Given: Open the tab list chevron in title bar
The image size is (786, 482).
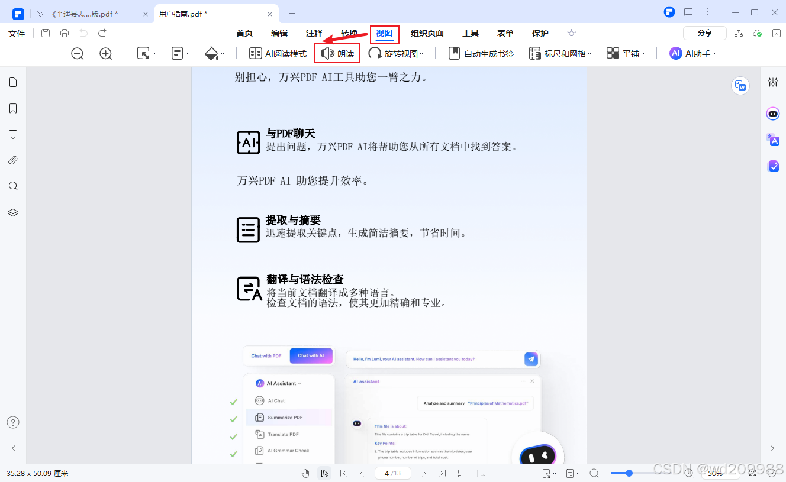Looking at the screenshot, I should [x=40, y=14].
